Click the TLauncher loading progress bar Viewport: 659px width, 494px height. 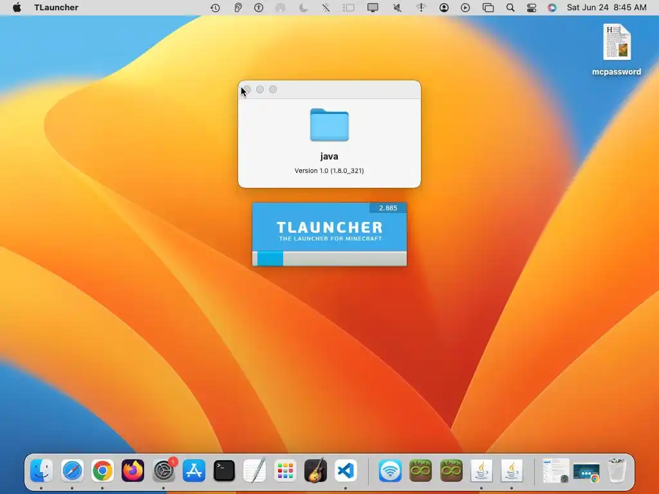click(329, 259)
